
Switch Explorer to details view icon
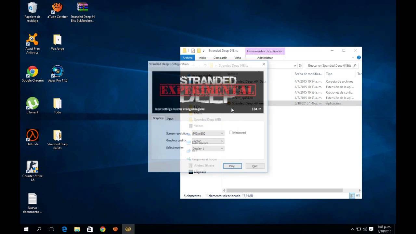click(352, 196)
